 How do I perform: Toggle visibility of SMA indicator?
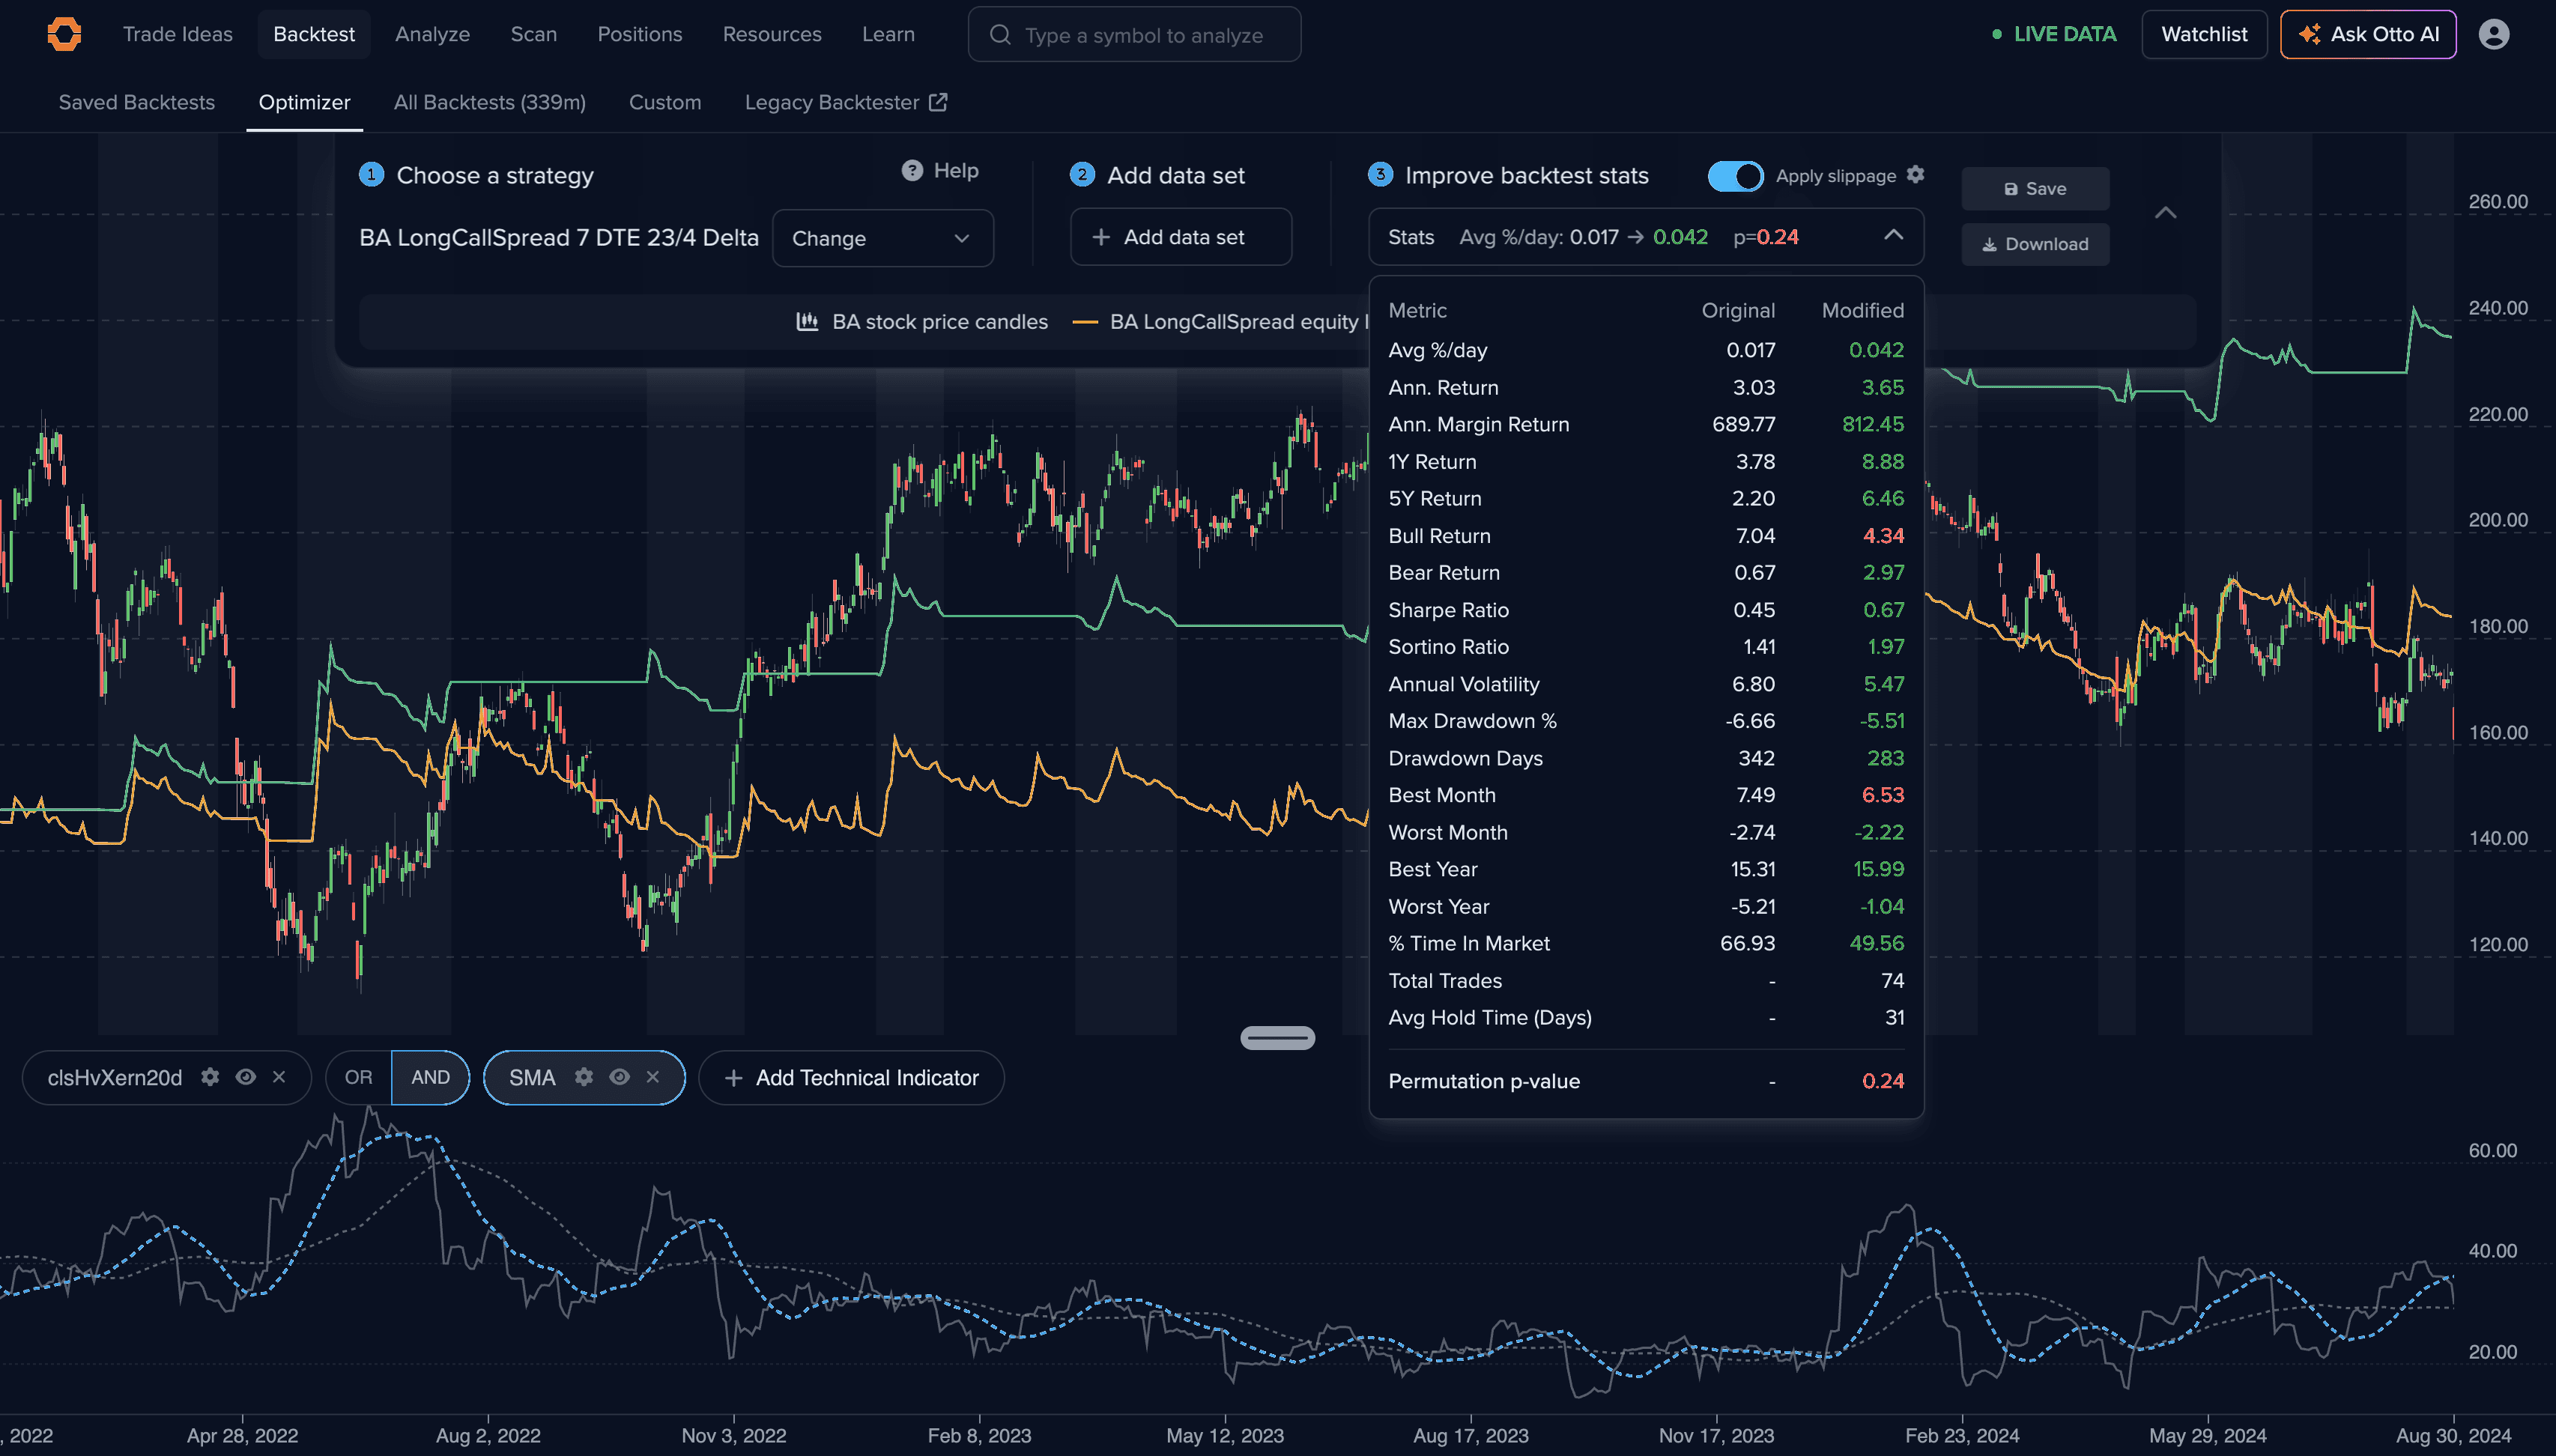[x=619, y=1077]
